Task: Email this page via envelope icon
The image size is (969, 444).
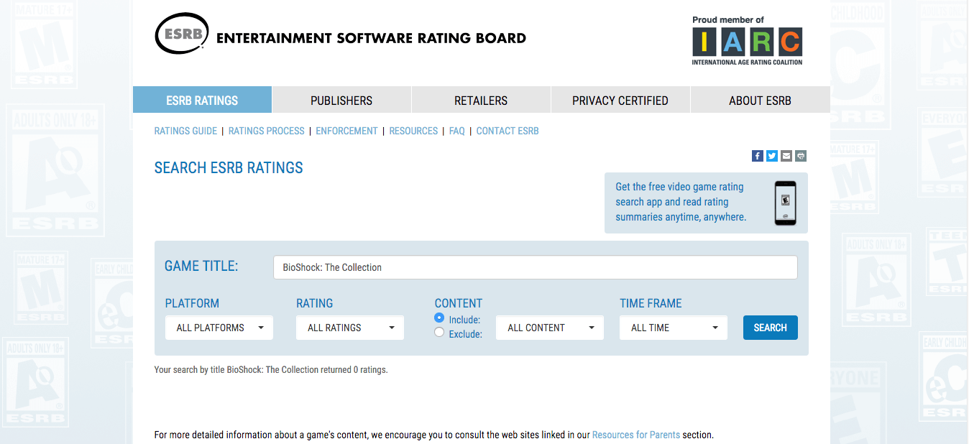Action: pos(786,156)
